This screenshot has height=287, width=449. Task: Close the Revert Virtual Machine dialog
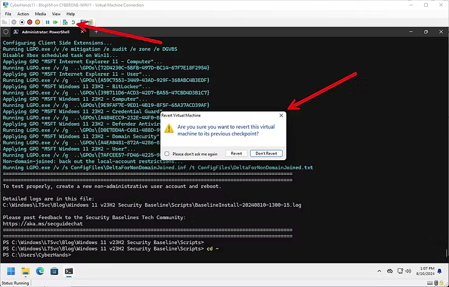(x=281, y=115)
